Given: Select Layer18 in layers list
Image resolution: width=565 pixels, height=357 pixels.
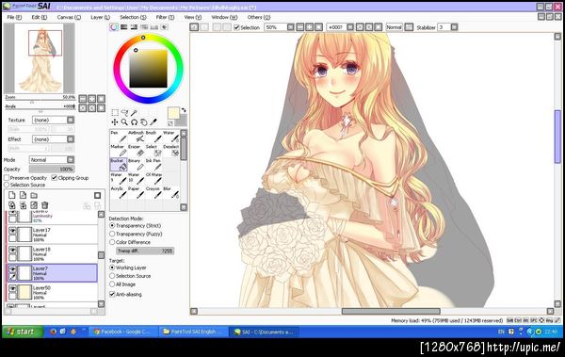Looking at the screenshot, I should coord(52,253).
